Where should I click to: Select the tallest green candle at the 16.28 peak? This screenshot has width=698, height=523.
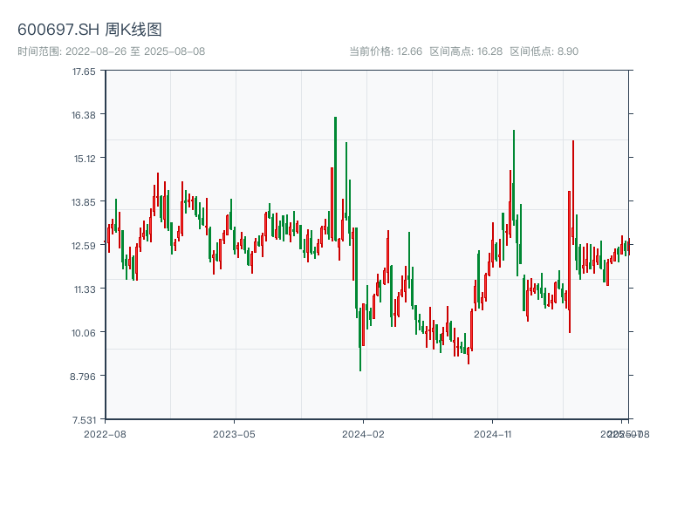pos(335,179)
